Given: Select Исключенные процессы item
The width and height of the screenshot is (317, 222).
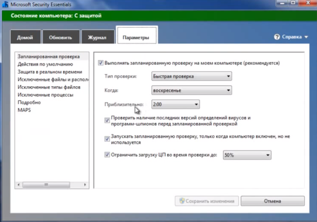Looking at the screenshot, I should pos(52,95).
